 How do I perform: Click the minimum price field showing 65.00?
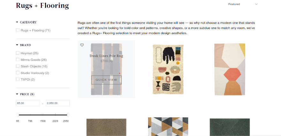point(28,103)
